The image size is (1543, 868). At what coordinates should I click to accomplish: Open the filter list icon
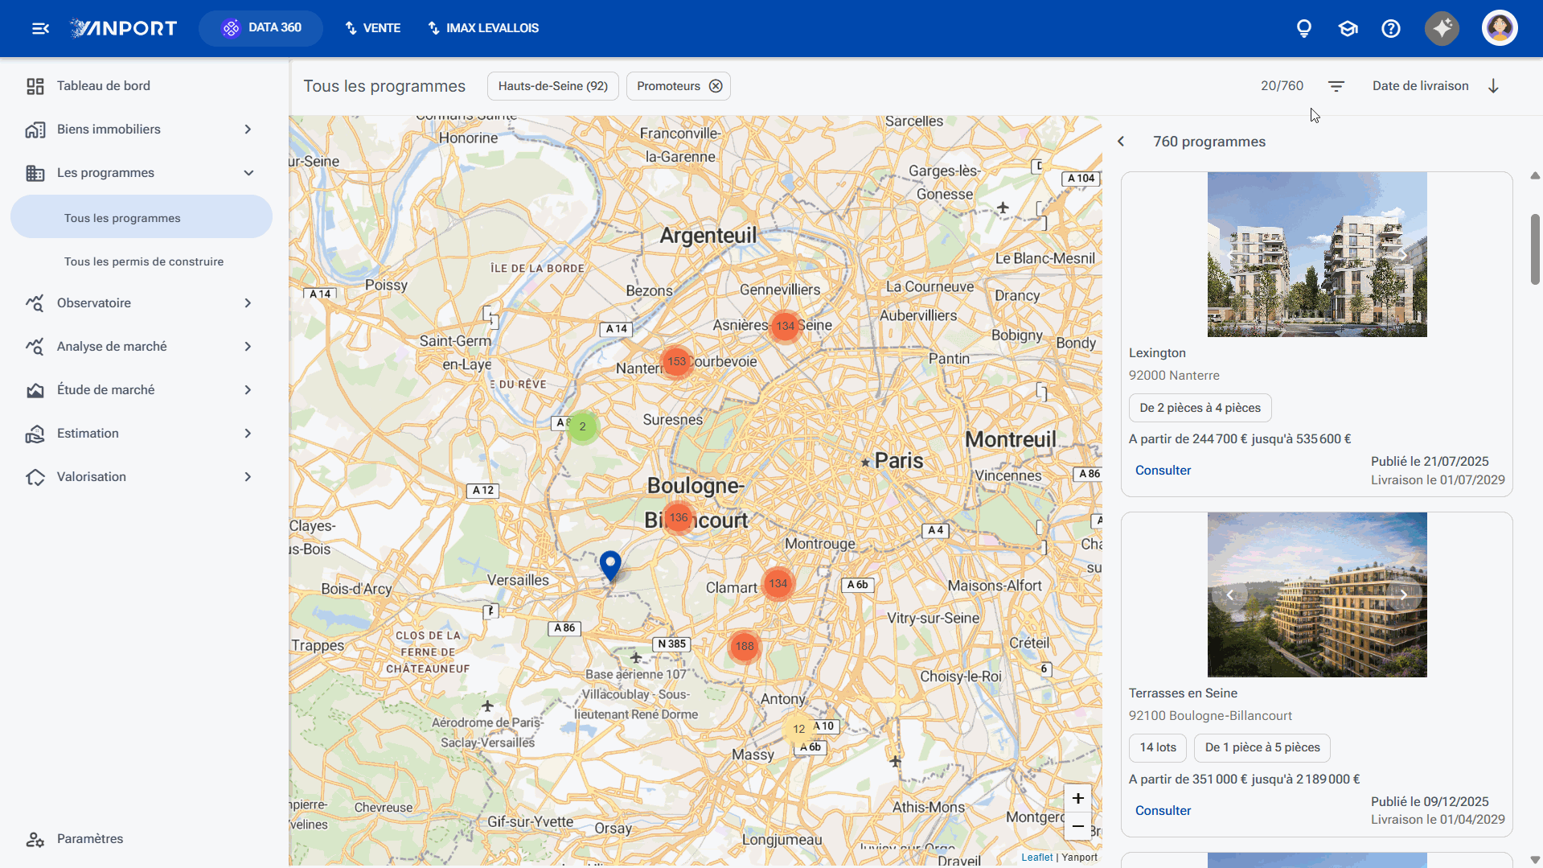point(1336,86)
